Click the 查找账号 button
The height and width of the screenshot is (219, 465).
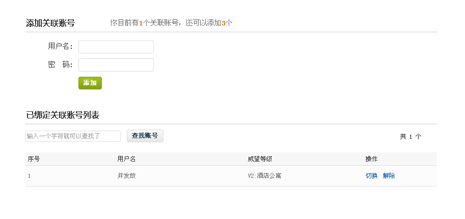(145, 136)
